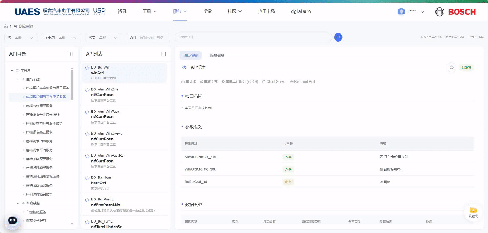Select the 车窗原子服务 tree item
This screenshot has height=233, width=488.
(36, 221)
